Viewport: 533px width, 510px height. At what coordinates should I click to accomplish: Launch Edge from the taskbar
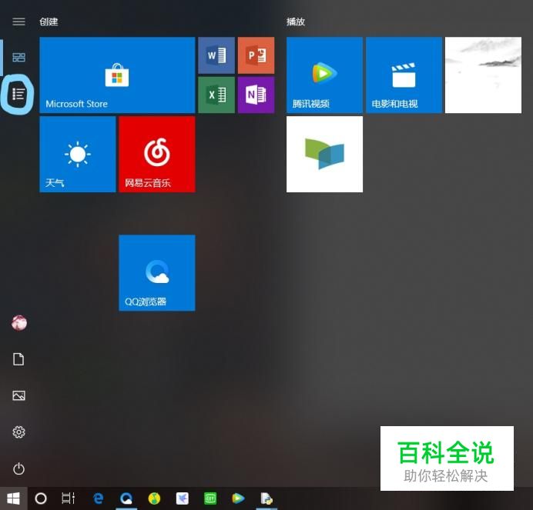[99, 498]
